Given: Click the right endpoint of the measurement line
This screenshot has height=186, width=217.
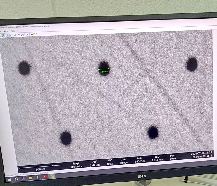Looking at the screenshot, I should point(109,69).
